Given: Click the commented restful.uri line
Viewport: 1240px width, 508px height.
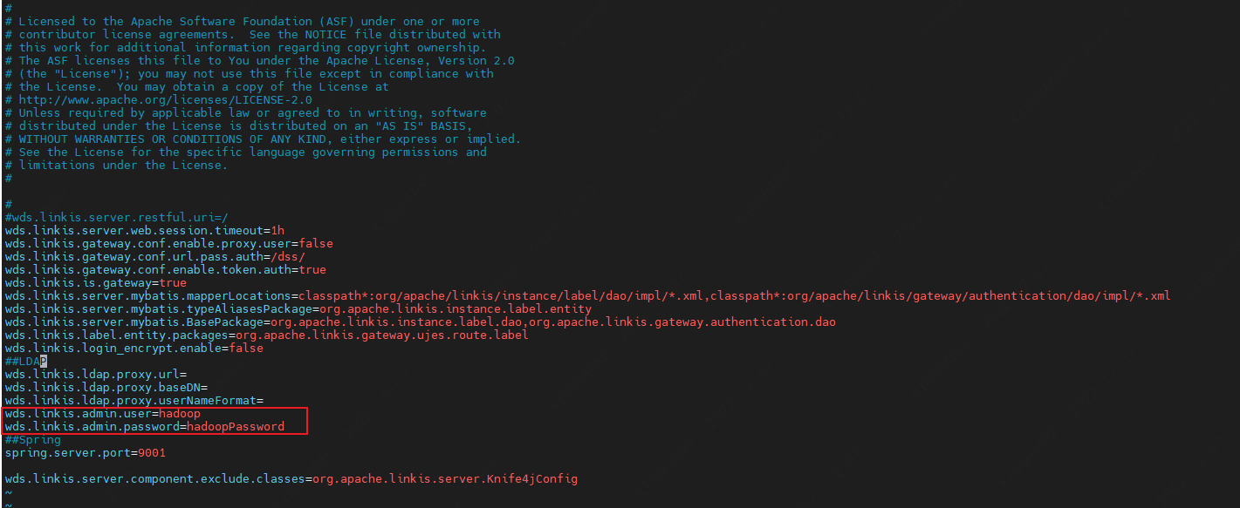Looking at the screenshot, I should click(x=116, y=217).
